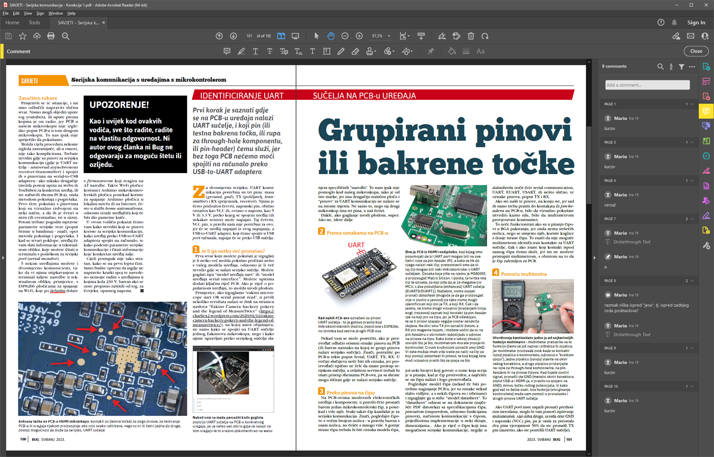Print the document with the printer icon
The width and height of the screenshot is (714, 457).
pyautogui.click(x=51, y=36)
